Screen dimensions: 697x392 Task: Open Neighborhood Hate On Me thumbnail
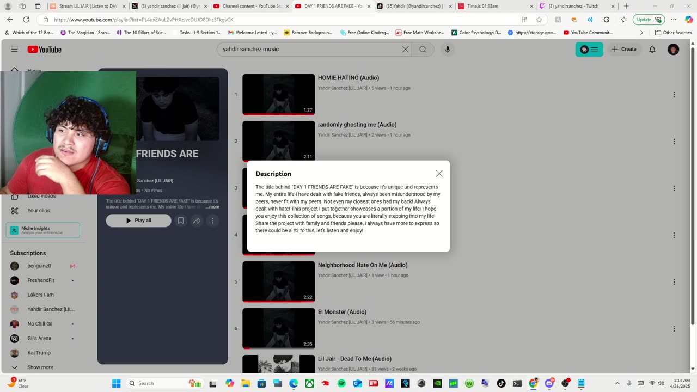[x=279, y=281]
